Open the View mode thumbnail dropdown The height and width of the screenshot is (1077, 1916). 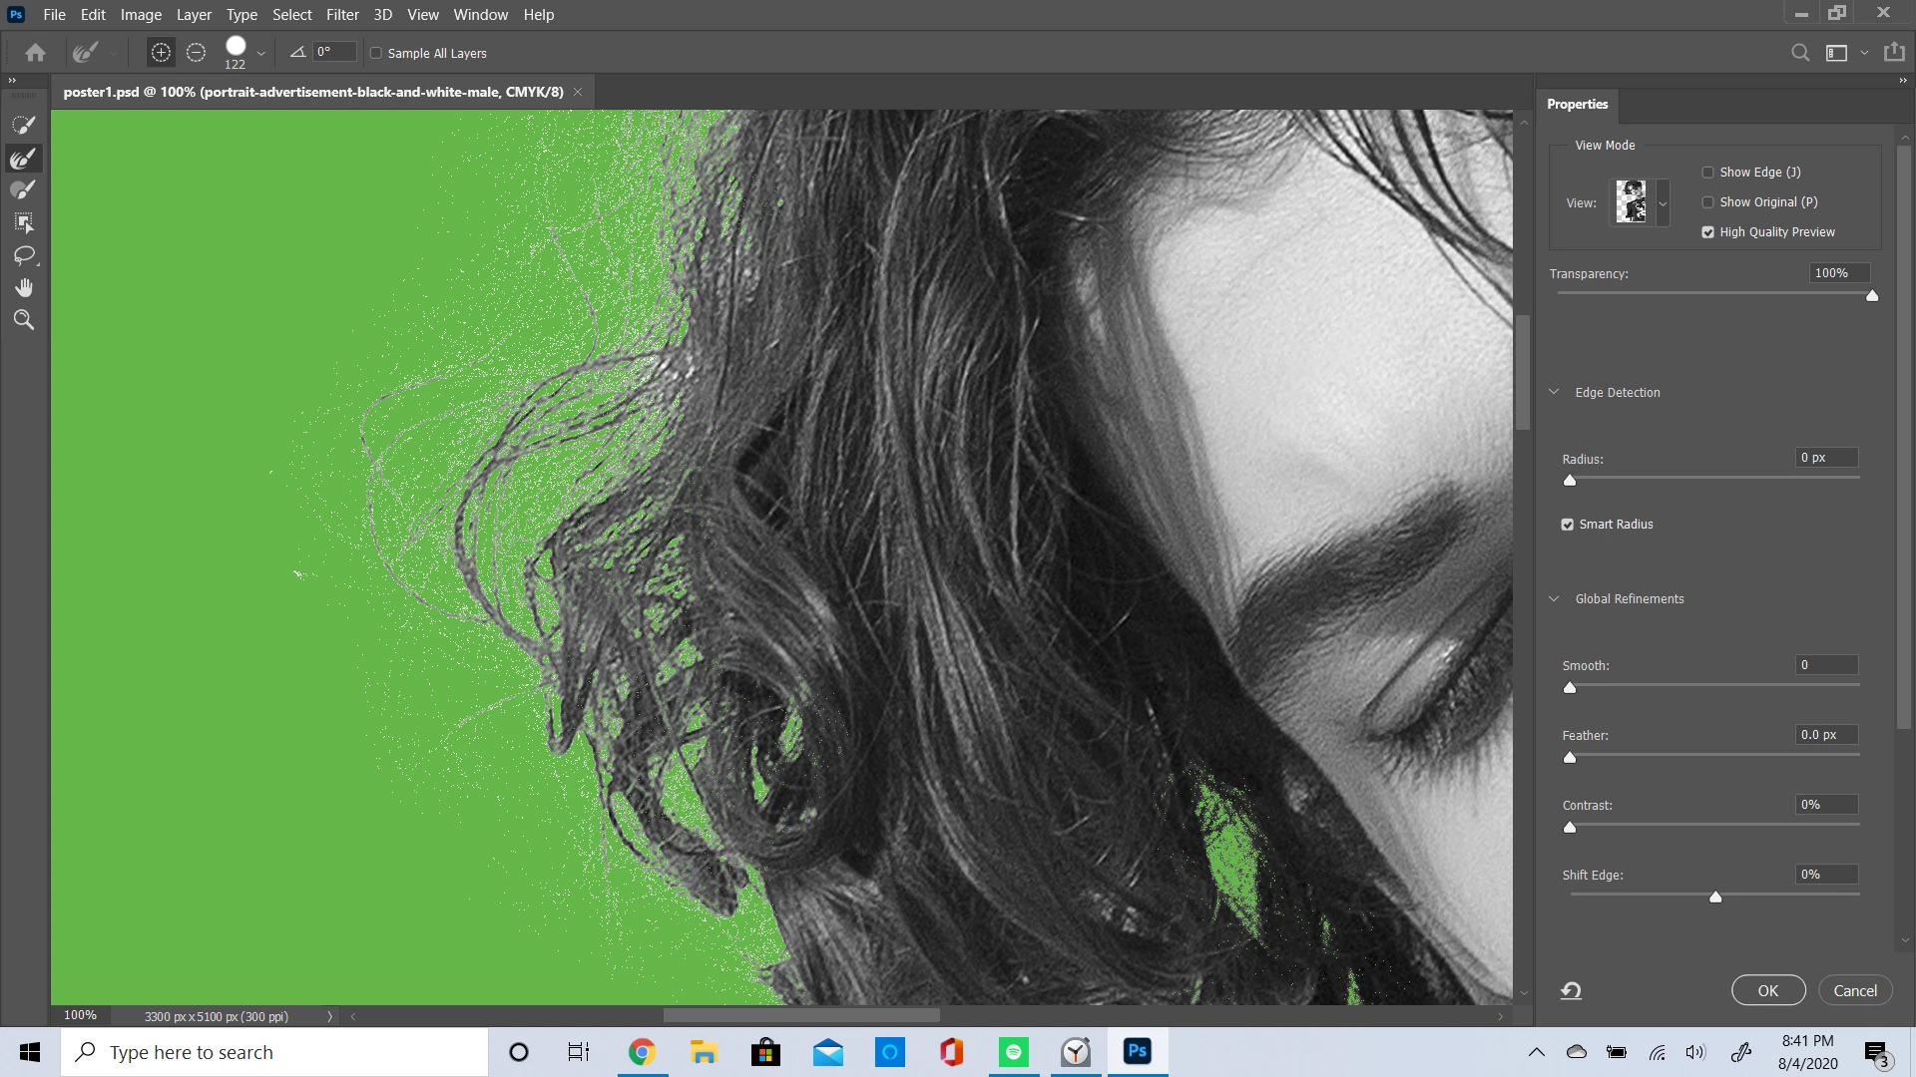(x=1663, y=203)
